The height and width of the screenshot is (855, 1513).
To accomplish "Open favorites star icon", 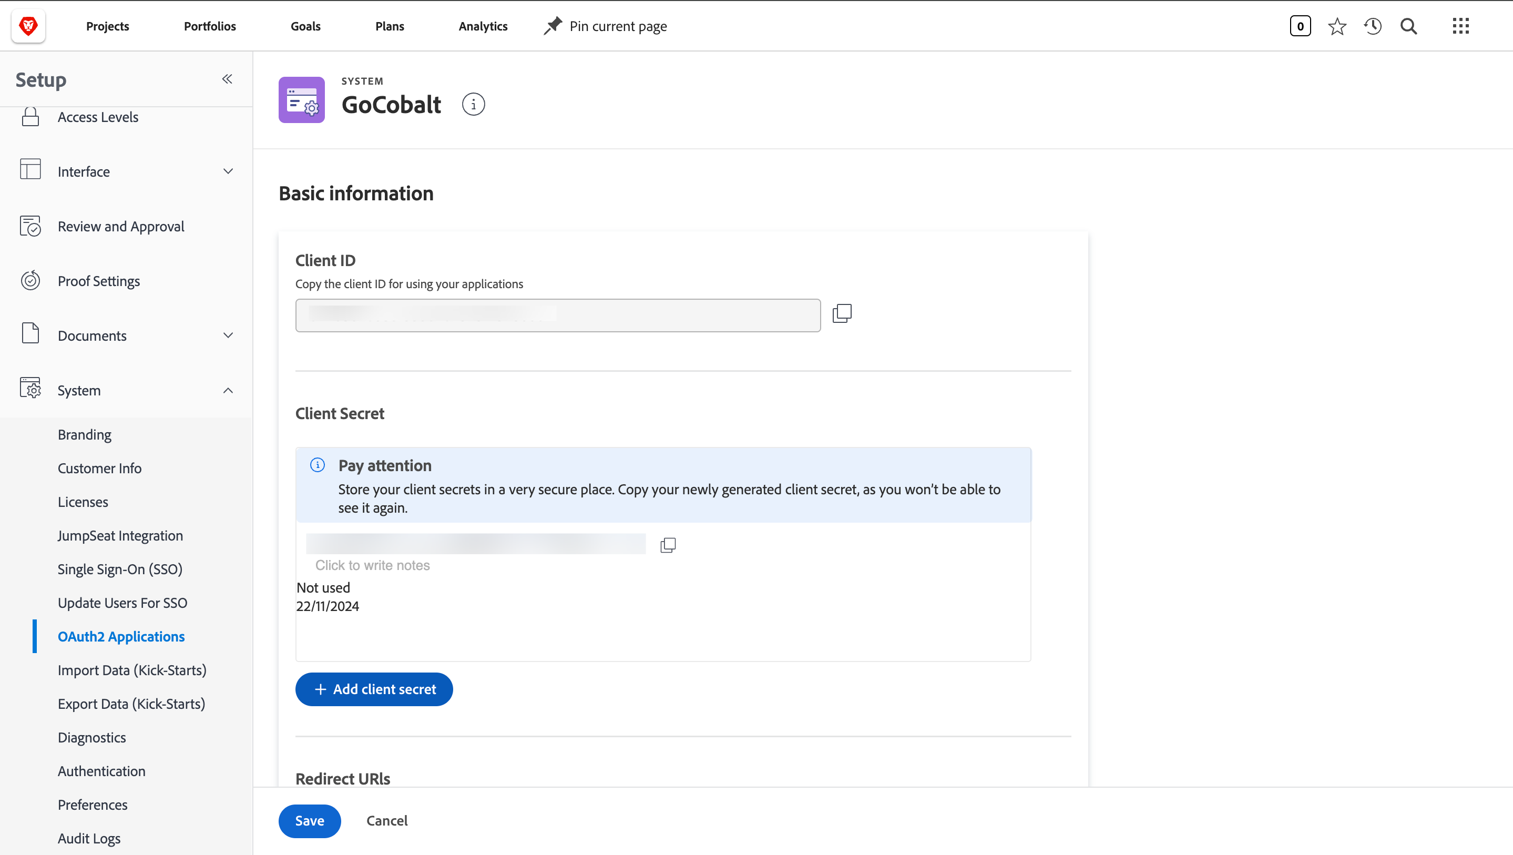I will tap(1337, 26).
